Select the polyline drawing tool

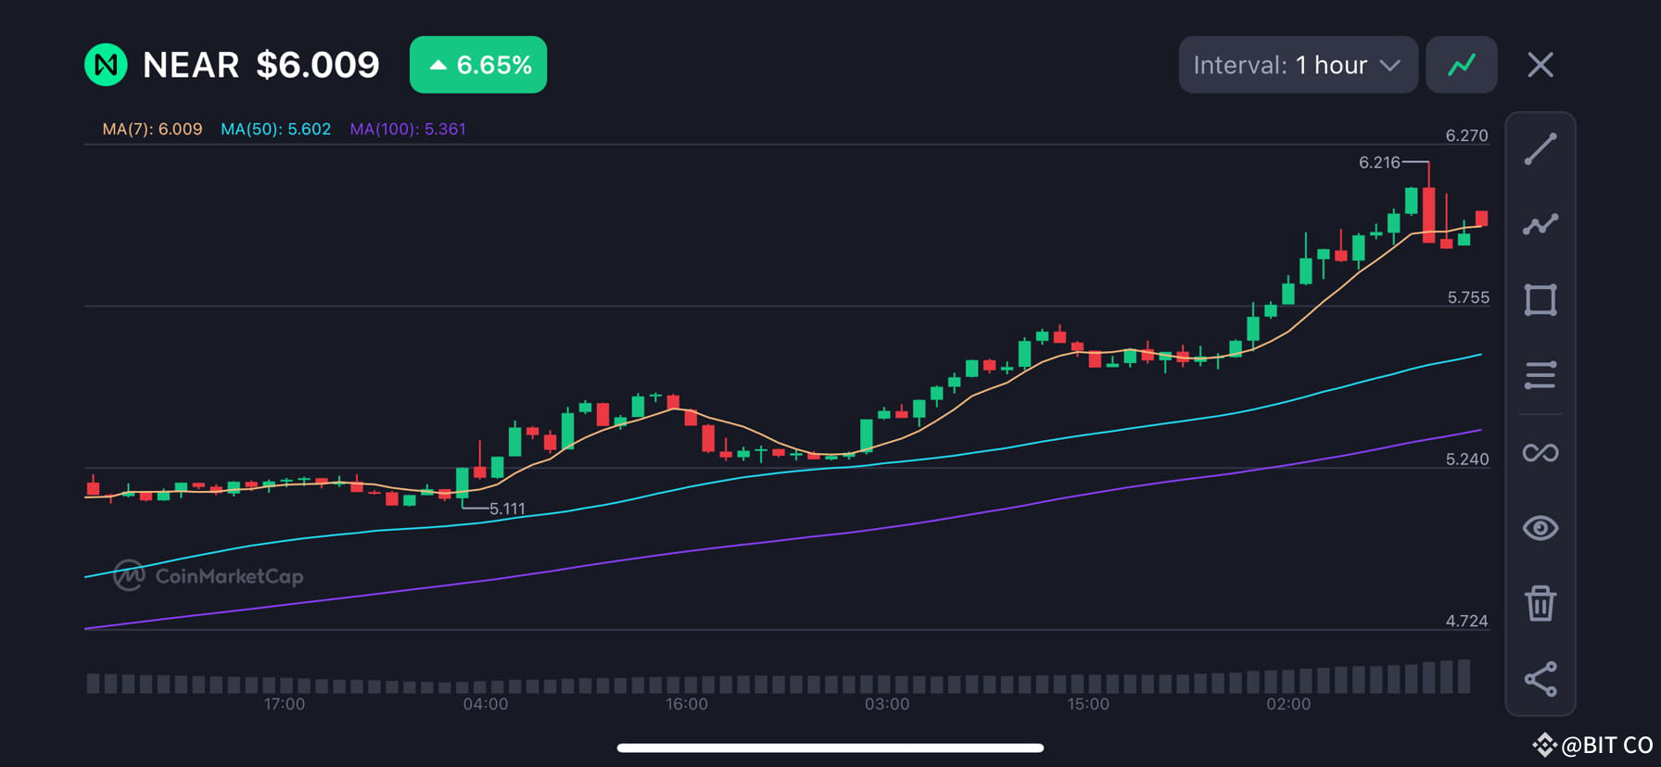[x=1541, y=222]
